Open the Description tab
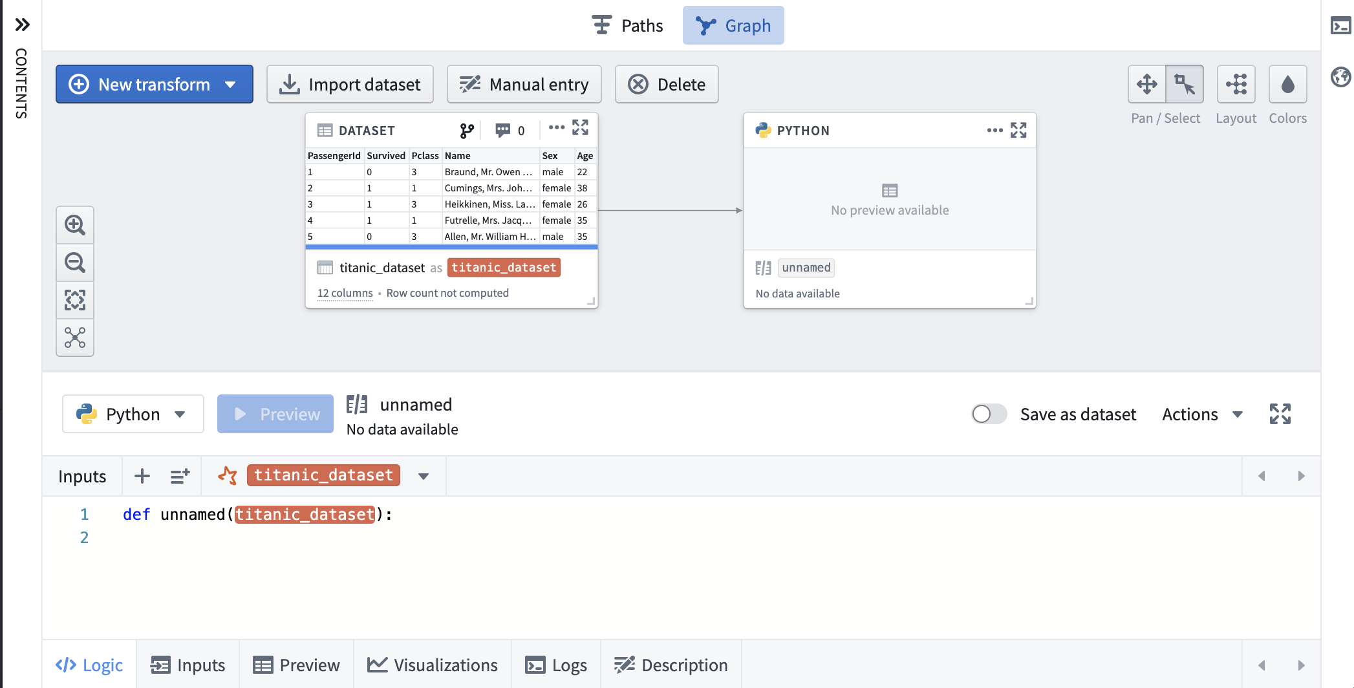Screen dimensions: 1354x688 click(671, 665)
